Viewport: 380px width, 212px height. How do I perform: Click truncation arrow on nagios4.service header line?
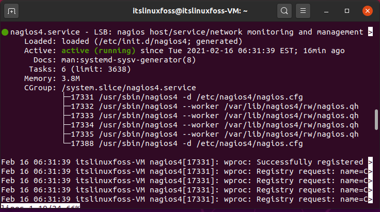[x=370, y=32]
